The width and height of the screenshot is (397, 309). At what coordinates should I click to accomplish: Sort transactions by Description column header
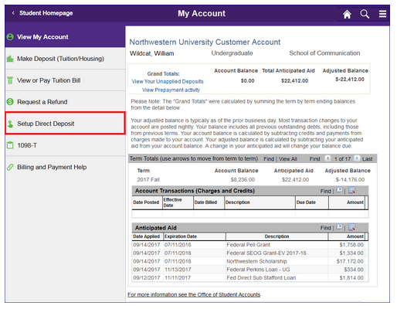click(260, 202)
